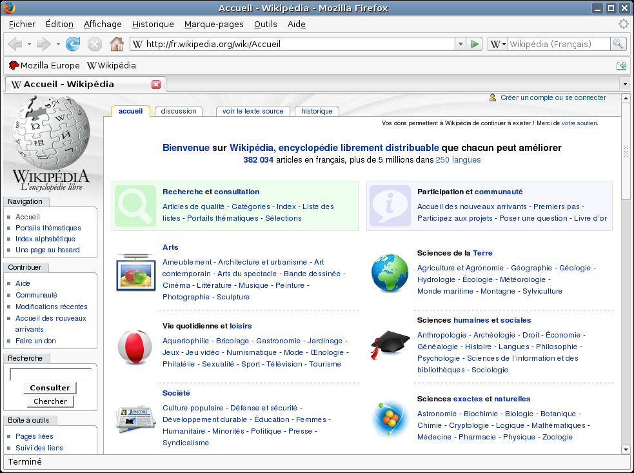Click the green Go arrow button
This screenshot has width=634, height=473.
coord(474,44)
